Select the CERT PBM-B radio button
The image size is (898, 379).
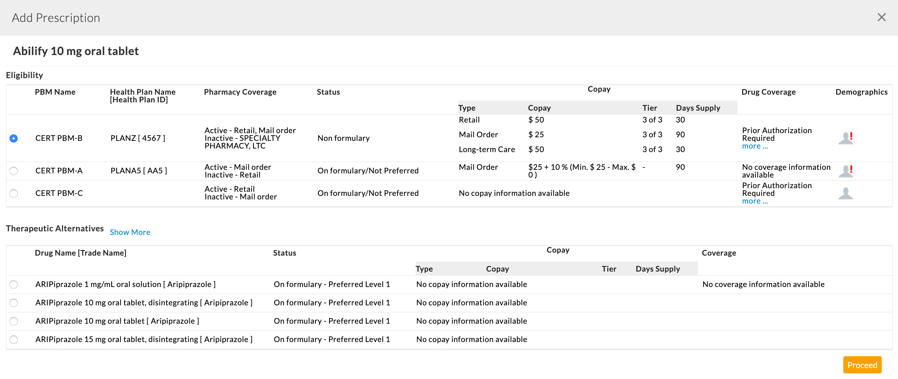pos(14,138)
